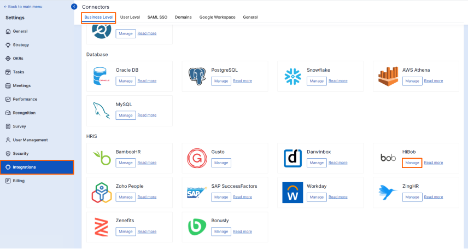Read more about Bonusly

tap(242, 231)
